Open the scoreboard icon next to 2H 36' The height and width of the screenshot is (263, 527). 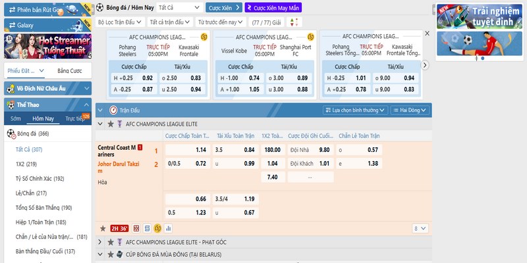point(136,228)
